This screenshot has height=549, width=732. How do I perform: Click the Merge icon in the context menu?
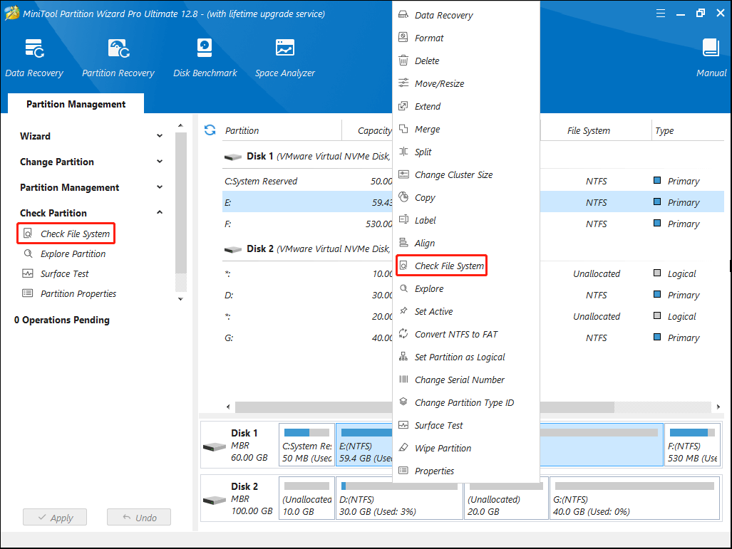(403, 129)
